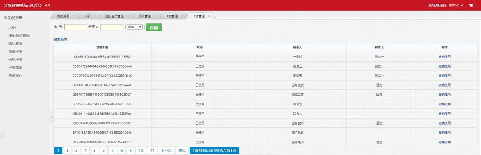Switch to the 我的桌面 tab
481x155 pixels.
[x=63, y=16]
